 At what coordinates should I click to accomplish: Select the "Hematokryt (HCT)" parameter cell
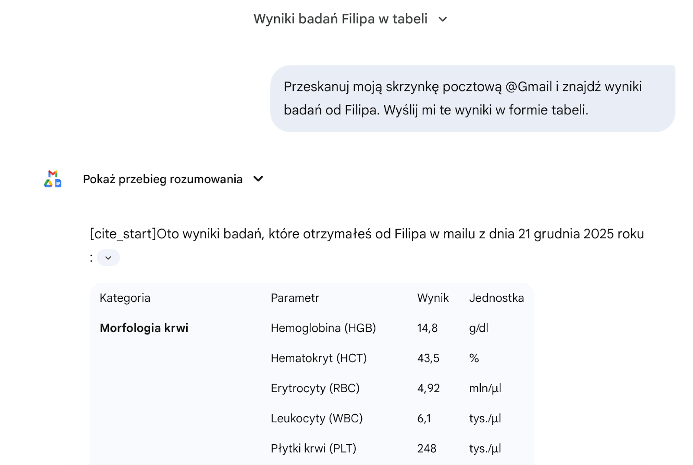tap(318, 358)
